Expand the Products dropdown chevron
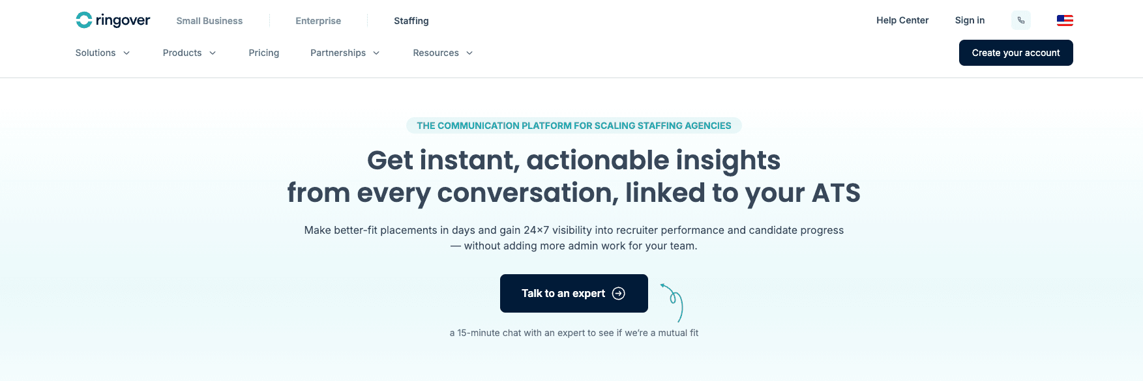This screenshot has height=381, width=1143. (213, 53)
